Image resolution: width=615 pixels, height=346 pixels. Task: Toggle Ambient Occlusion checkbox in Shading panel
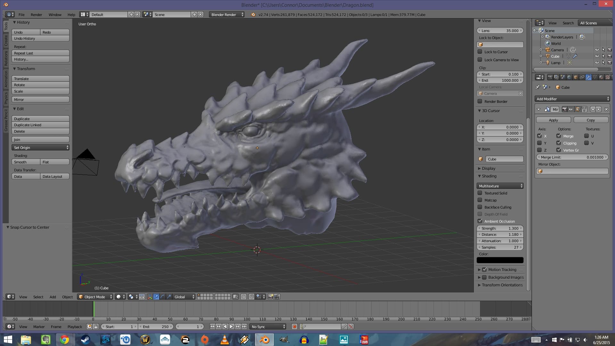480,221
